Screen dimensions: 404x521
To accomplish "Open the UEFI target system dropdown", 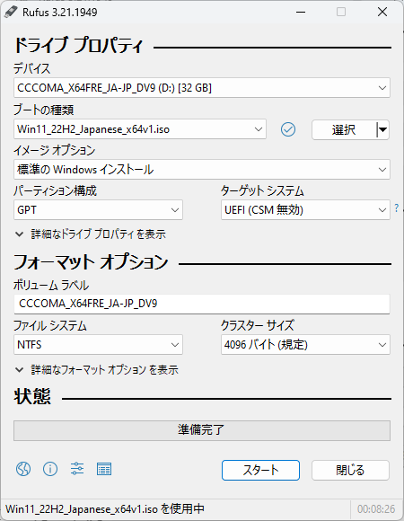I will 305,209.
